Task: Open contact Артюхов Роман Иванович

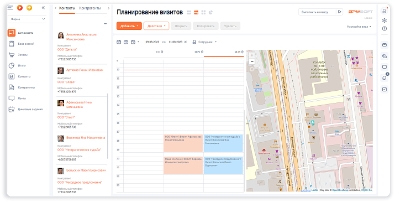Action: tap(85, 70)
